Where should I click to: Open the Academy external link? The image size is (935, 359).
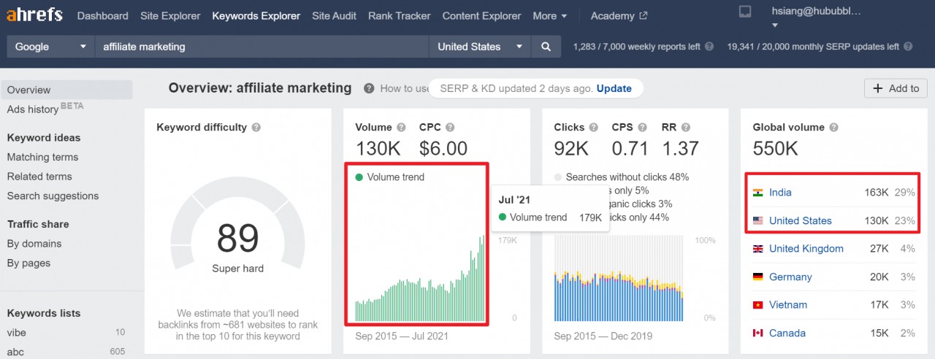(619, 15)
